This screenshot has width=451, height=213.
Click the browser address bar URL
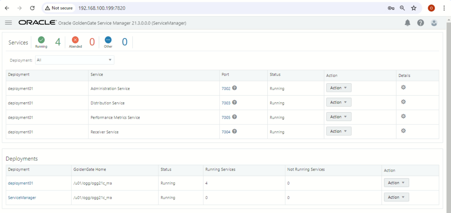(102, 8)
